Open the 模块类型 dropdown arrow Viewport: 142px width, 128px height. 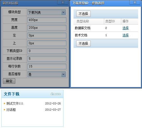(63, 12)
